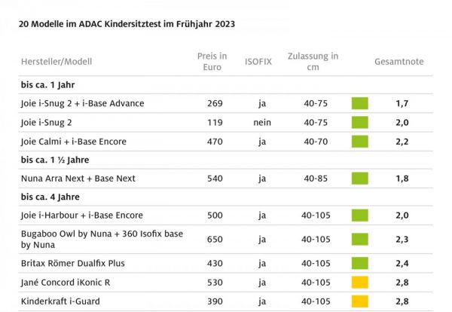Click the ISOFIX column header
Screen dimensions: 452x312
(x=260, y=61)
